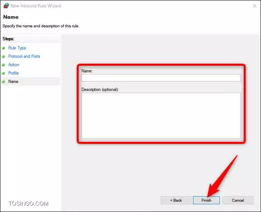The image size is (261, 212).
Task: Click inside the Description (optional) text area
Action: point(161,116)
